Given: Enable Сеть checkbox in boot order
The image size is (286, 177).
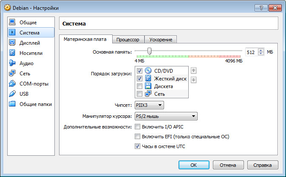Looking at the screenshot, I should [139, 94].
